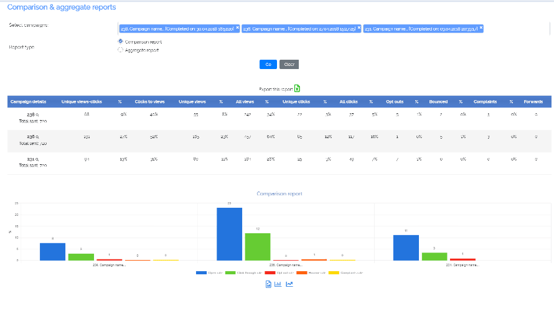Click the Excel export report icon
The width and height of the screenshot is (554, 311).
[297, 89]
